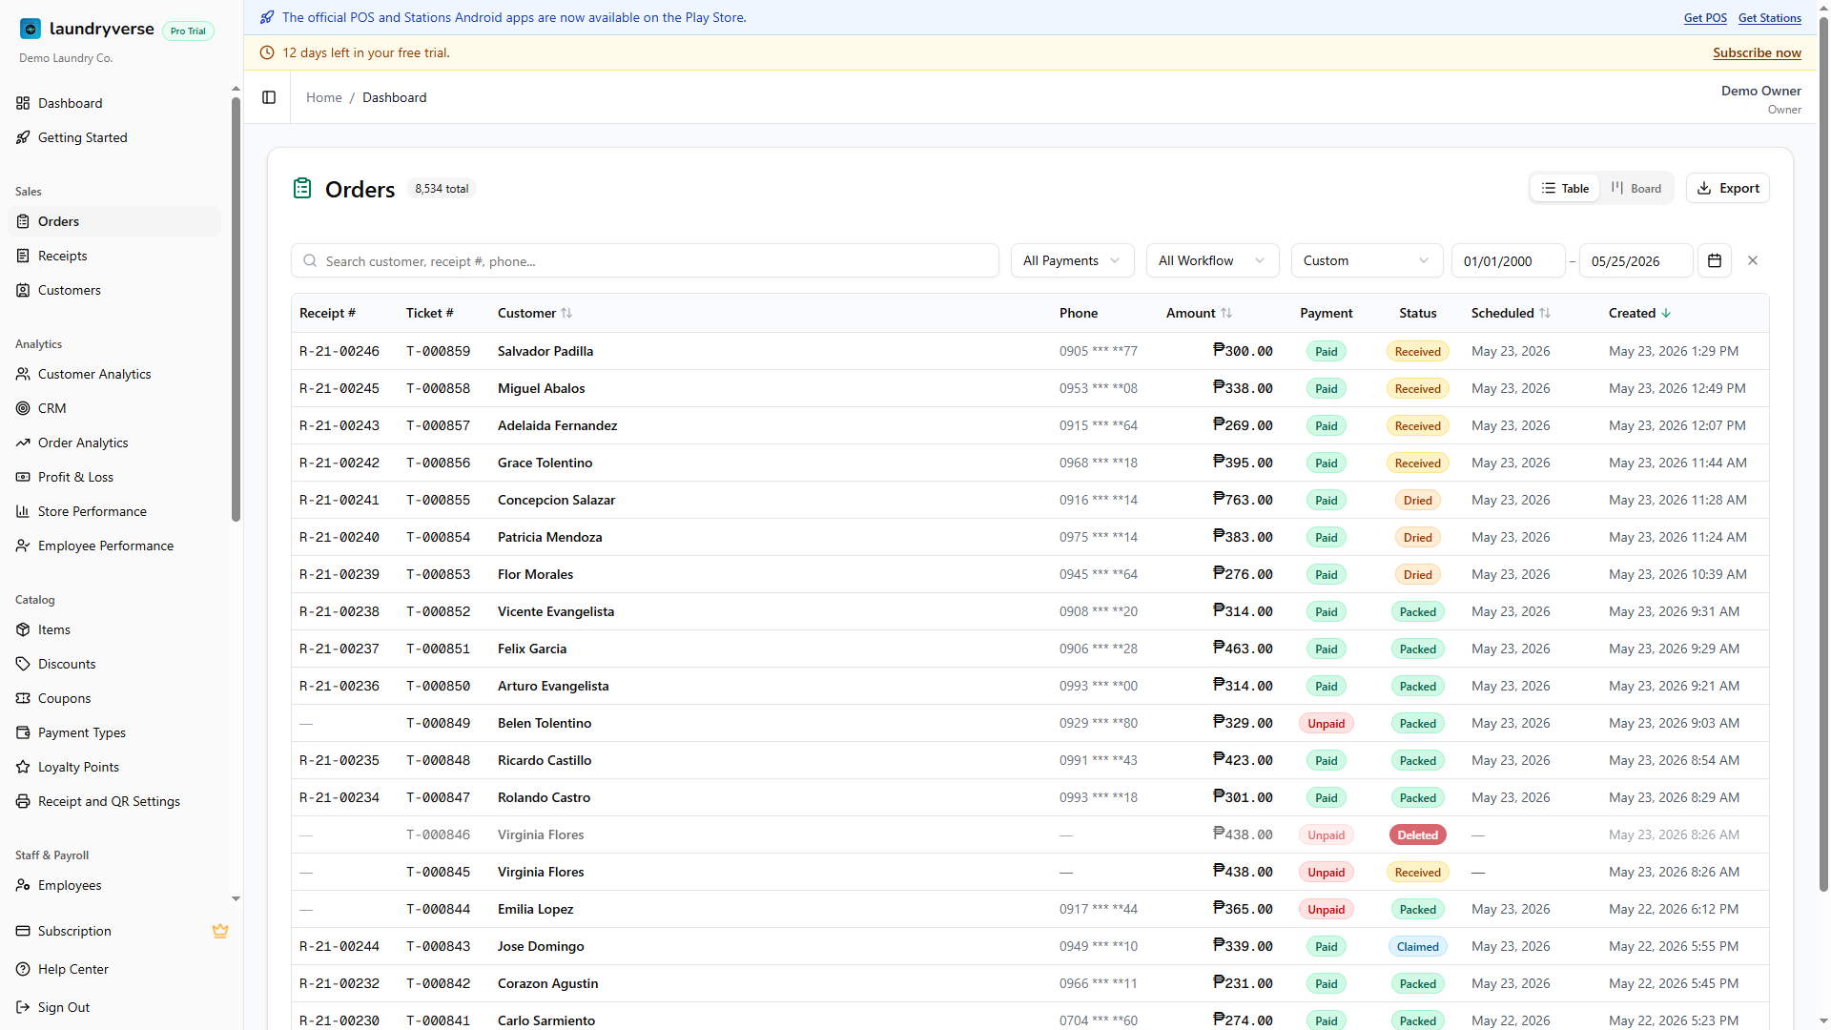Open Profit & Loss in the sidebar

point(114,477)
